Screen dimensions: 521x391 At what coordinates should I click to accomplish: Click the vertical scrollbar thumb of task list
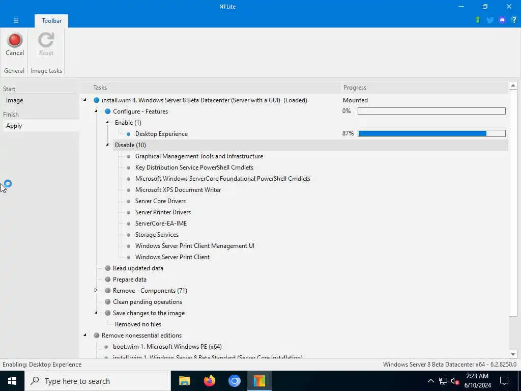tap(513, 203)
